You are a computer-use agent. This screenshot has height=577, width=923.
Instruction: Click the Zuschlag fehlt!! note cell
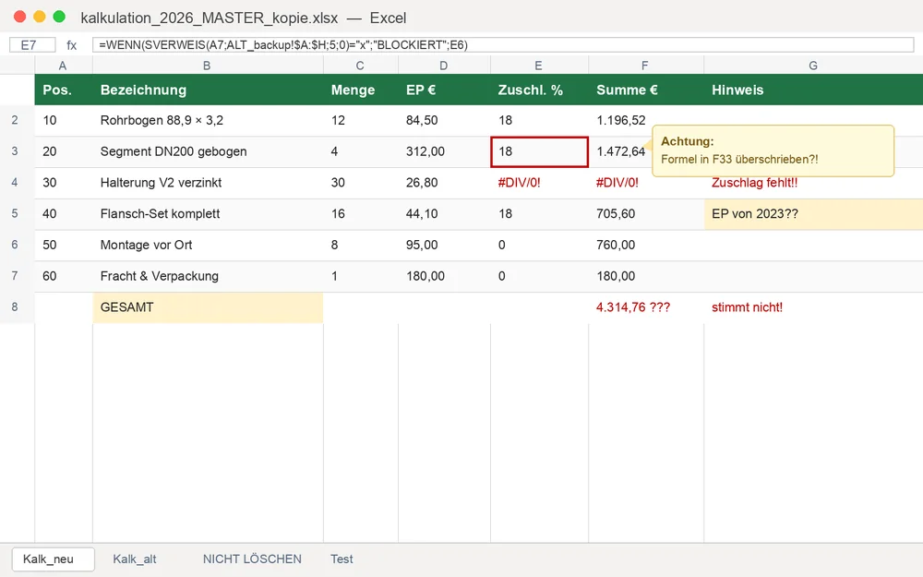coord(813,184)
